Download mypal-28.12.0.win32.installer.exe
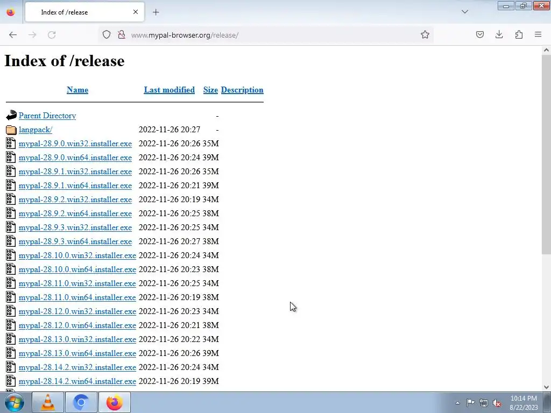This screenshot has width=551, height=413. coord(77,311)
